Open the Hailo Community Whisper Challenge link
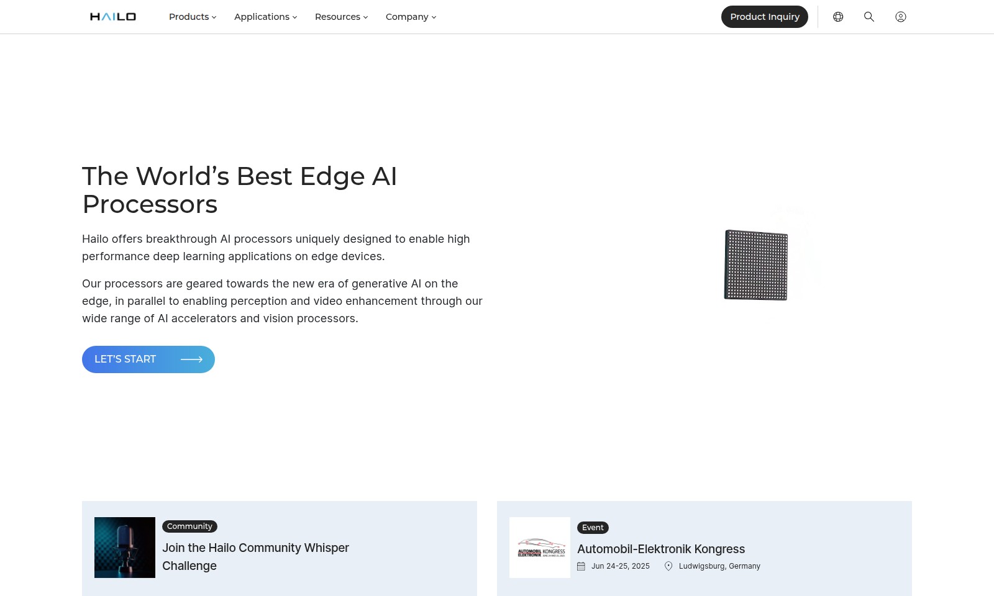Image resolution: width=994 pixels, height=596 pixels. coord(255,556)
